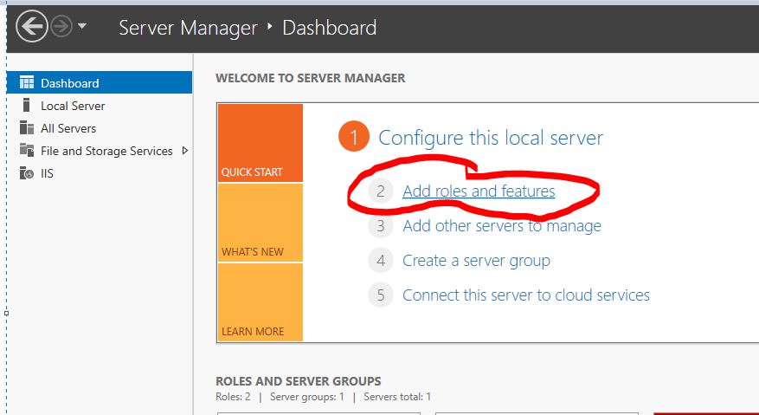Screen dimensions: 759x415
Task: Click 'Dashboard' in the title breadcrumb
Action: (329, 28)
